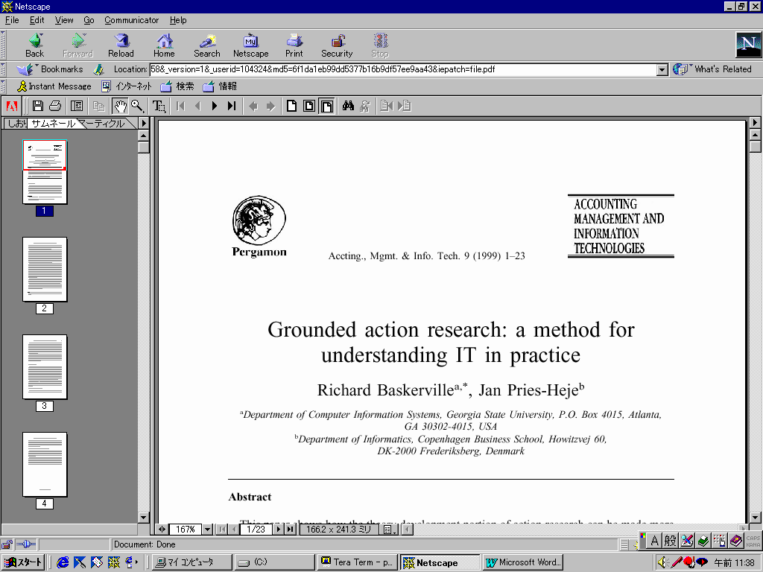Toggle the navigation pane icon
This screenshot has height=572, width=763.
[x=77, y=106]
